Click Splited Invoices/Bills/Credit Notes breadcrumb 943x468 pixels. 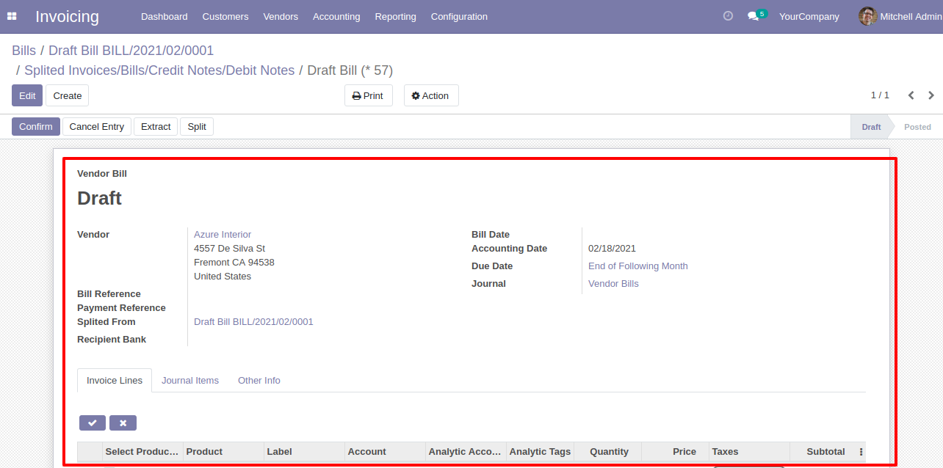159,70
